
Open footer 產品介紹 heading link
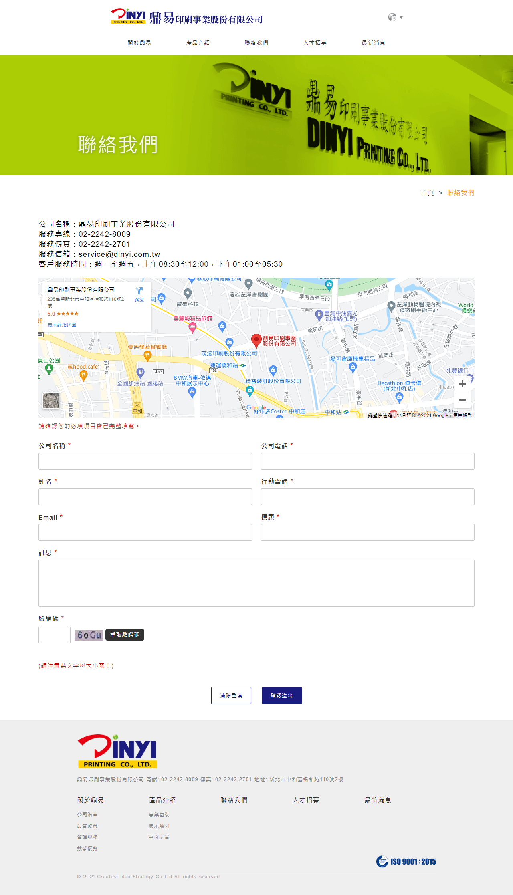tap(162, 800)
